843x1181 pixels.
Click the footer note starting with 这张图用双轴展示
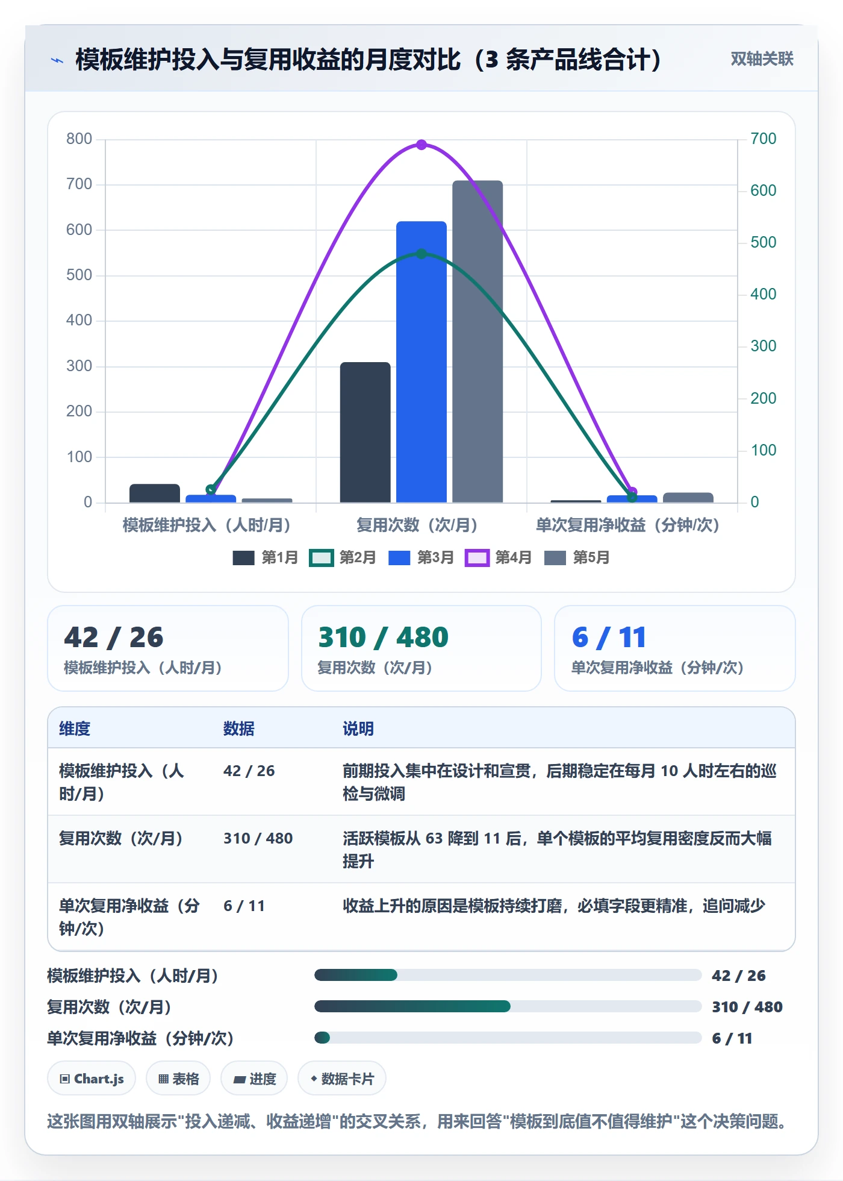[417, 1121]
